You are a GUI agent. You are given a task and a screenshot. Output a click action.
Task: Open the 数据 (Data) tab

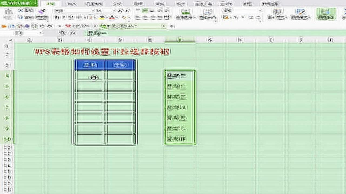point(138,4)
